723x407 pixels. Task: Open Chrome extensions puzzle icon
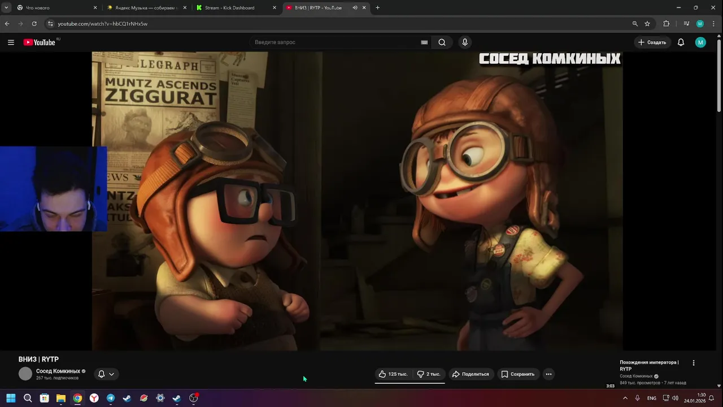667,24
